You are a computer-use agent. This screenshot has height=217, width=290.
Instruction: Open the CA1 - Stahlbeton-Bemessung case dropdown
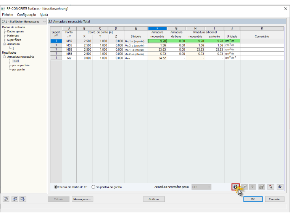[x=24, y=22]
